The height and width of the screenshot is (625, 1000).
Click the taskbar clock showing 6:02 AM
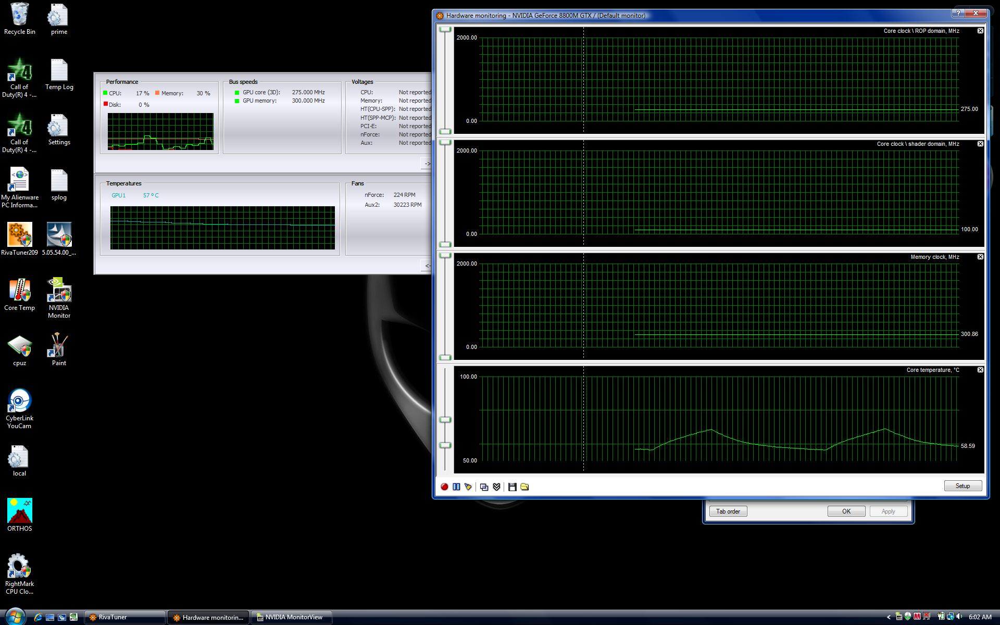980,617
